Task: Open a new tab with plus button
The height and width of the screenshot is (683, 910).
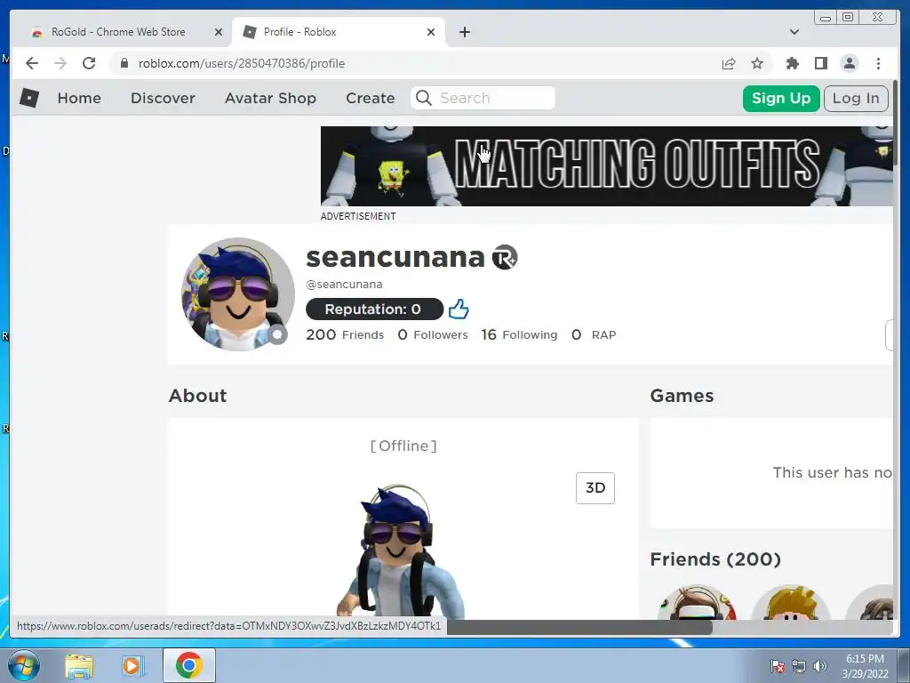Action: coord(464,32)
